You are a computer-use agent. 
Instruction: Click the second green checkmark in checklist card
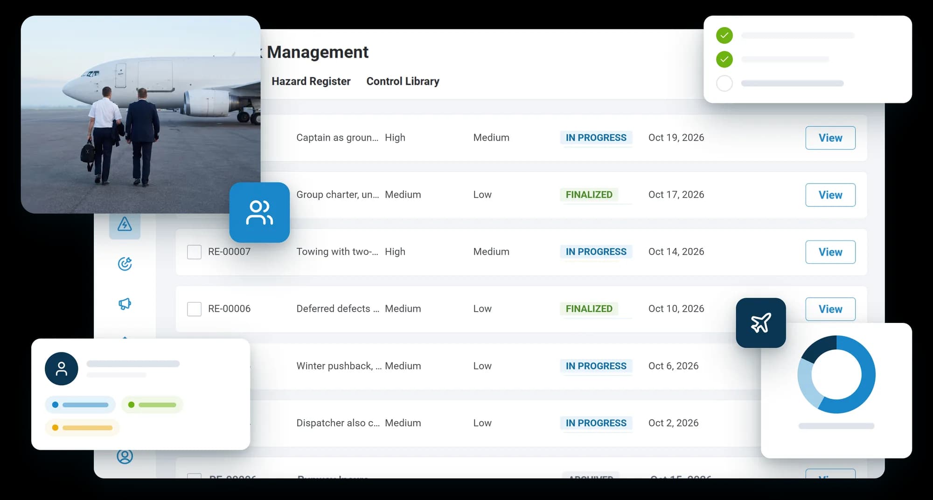[x=724, y=59]
